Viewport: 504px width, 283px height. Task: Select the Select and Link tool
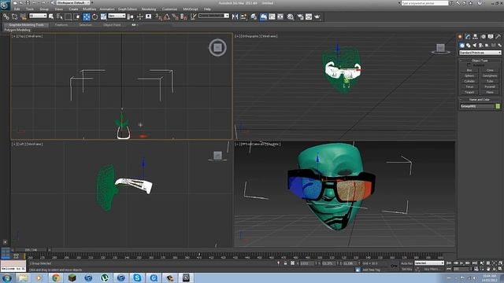(6, 17)
